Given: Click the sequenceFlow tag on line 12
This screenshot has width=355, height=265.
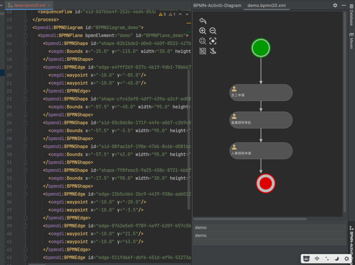Looking at the screenshot, I should coord(55,12).
